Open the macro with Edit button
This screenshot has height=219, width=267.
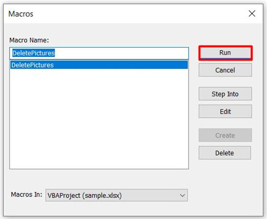click(x=225, y=111)
